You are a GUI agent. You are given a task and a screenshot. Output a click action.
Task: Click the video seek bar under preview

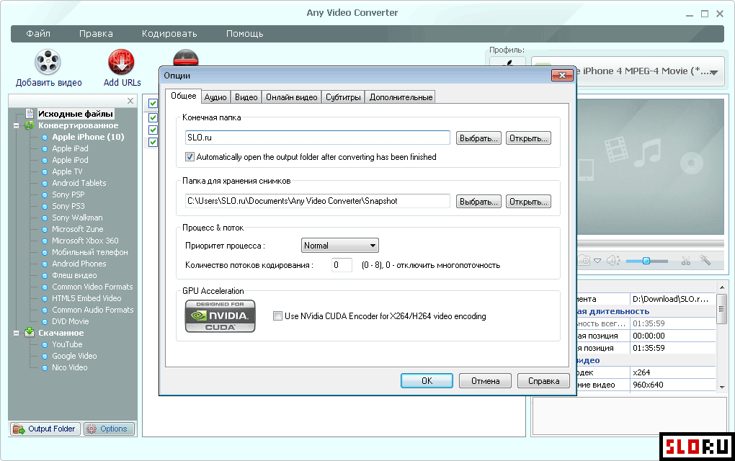click(x=651, y=244)
